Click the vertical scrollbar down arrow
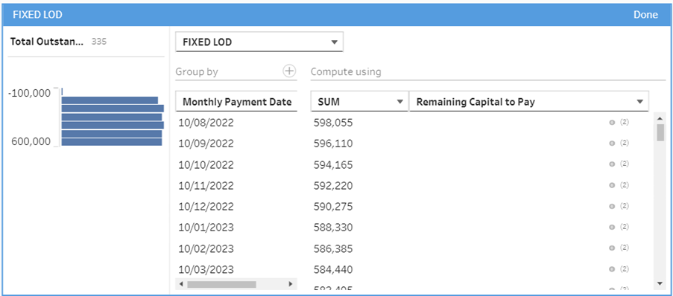Screen dimensions: 673x296 (660, 283)
